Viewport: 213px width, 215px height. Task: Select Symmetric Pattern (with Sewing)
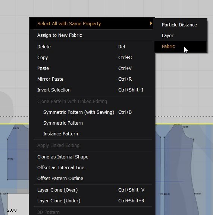pos(92,112)
